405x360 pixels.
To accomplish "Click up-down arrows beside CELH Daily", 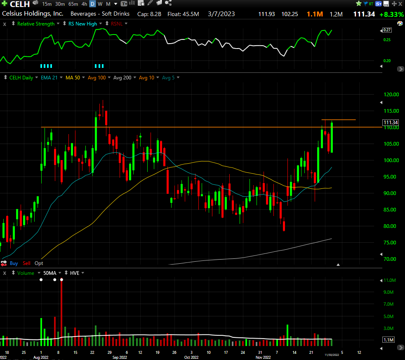I will (5, 77).
